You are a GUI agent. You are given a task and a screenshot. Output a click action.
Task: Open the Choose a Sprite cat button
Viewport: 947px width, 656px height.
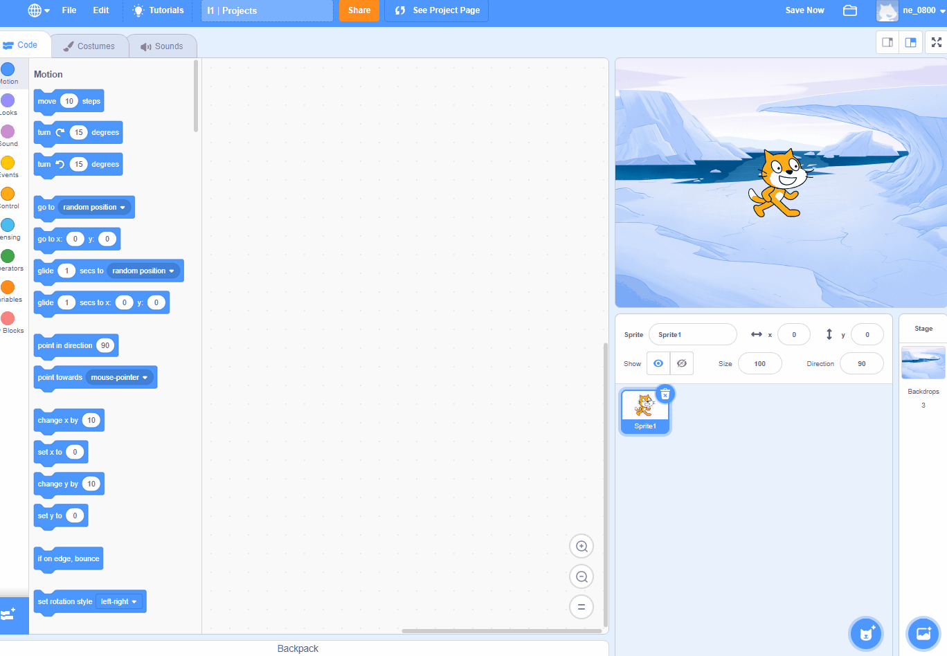(866, 632)
